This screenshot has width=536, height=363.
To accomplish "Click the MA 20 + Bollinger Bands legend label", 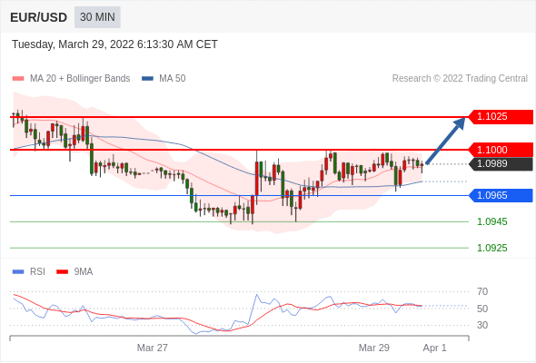I will pyautogui.click(x=80, y=79).
